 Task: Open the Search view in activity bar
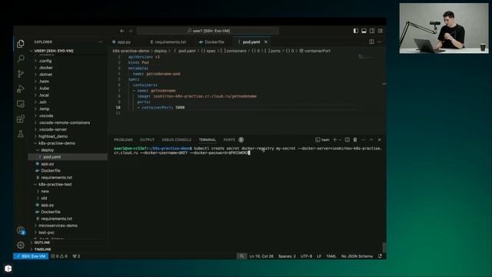21,58
